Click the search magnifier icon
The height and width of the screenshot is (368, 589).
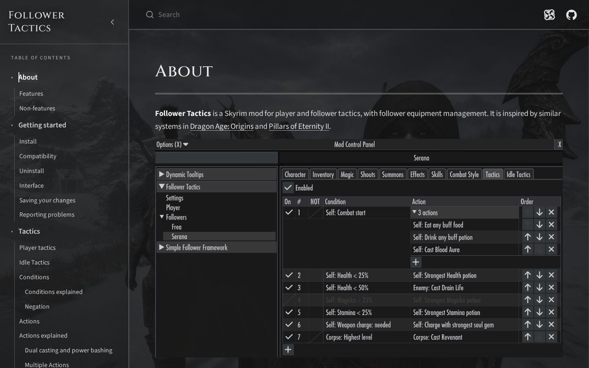(150, 15)
